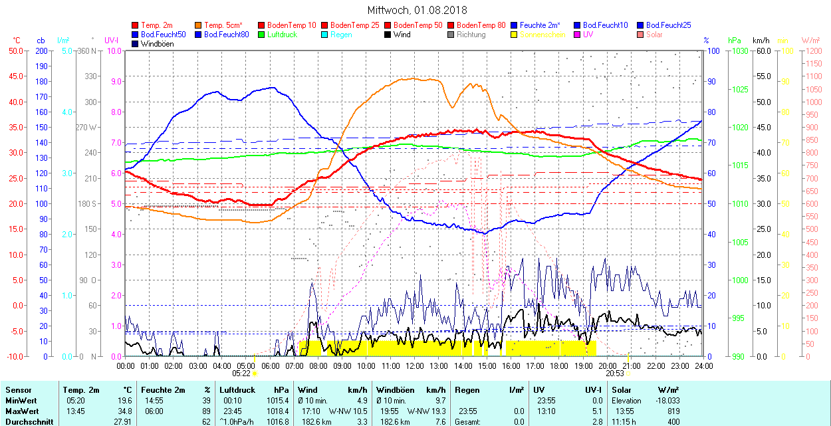Click the yellow Sonnenschein legend swatch
The height and width of the screenshot is (426, 831).
pos(514,35)
